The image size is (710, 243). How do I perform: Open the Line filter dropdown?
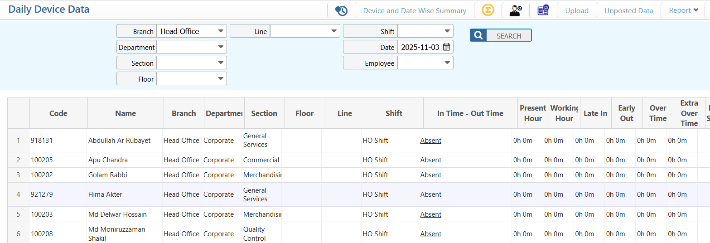tap(305, 31)
